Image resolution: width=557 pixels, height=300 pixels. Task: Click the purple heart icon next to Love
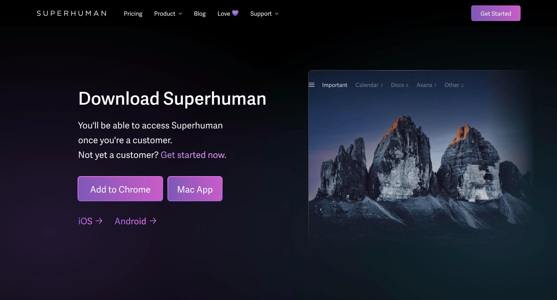pos(235,13)
